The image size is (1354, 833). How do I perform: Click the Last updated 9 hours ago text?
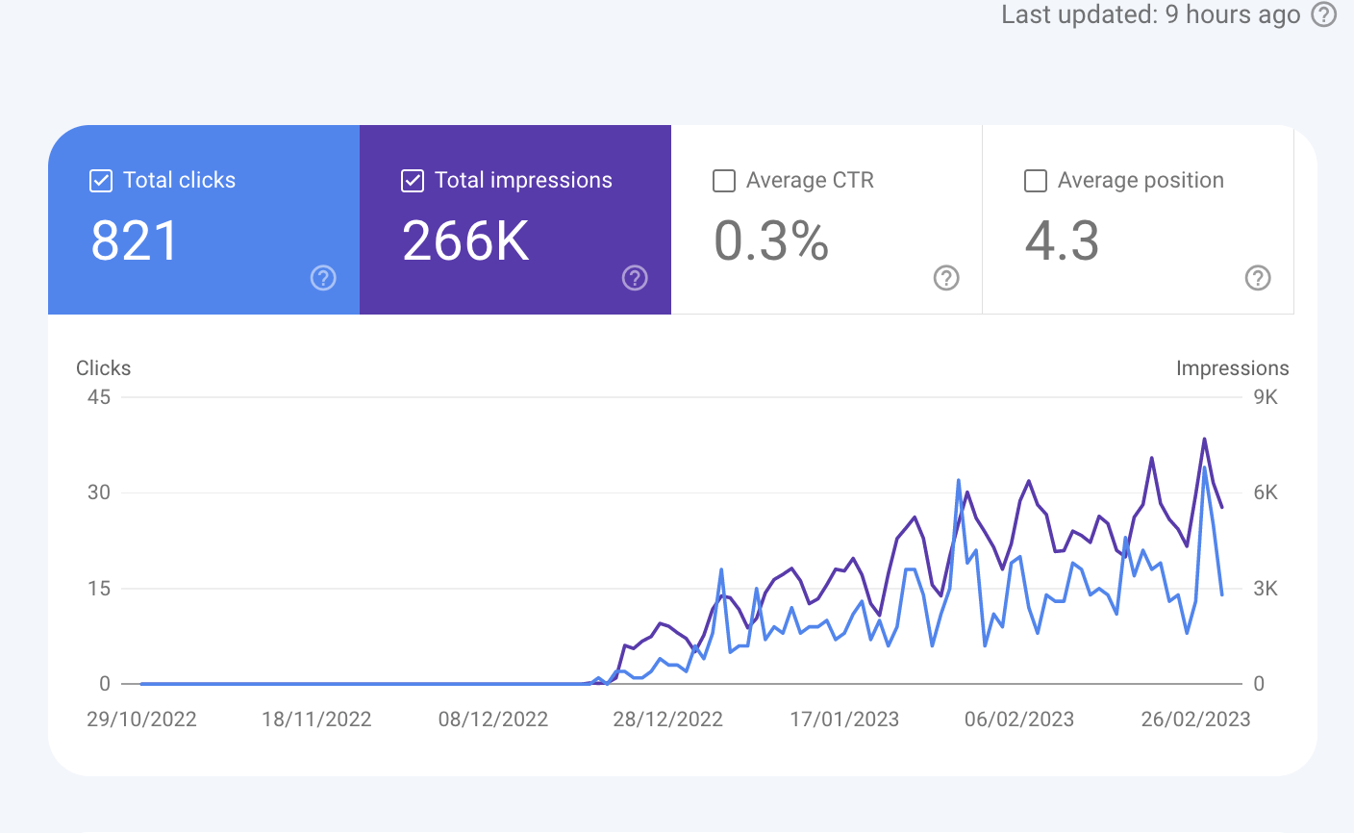[1150, 14]
